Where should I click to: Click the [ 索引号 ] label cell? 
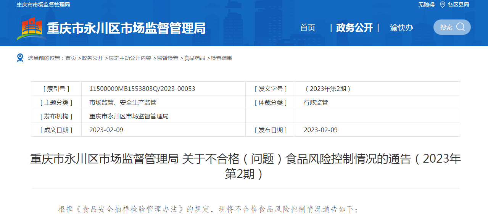point(56,89)
